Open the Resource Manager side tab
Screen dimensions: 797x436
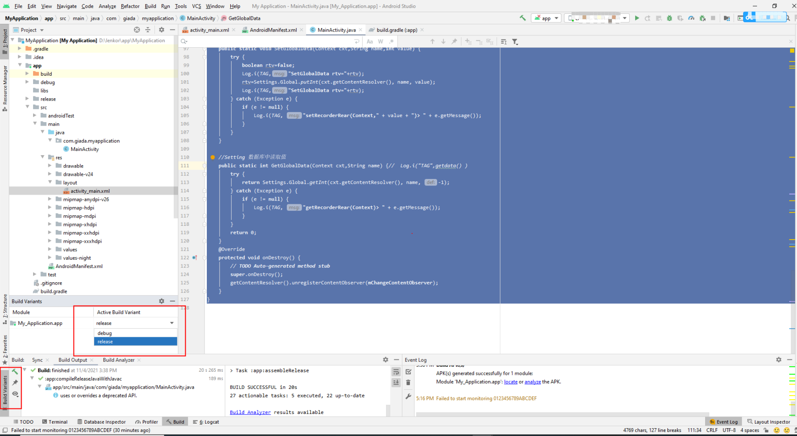tap(5, 88)
